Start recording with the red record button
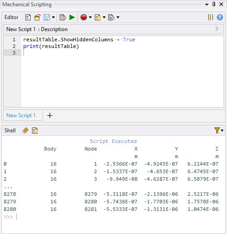The image size is (227, 234). coord(84,17)
